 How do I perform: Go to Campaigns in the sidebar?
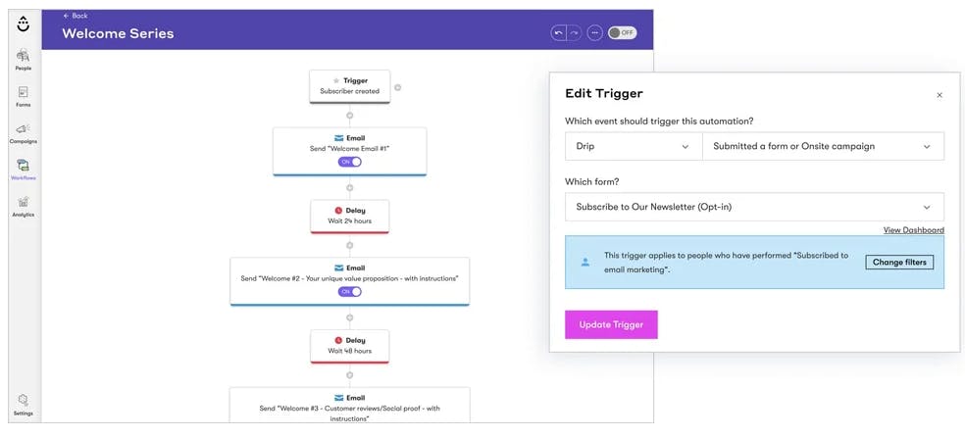(24, 133)
